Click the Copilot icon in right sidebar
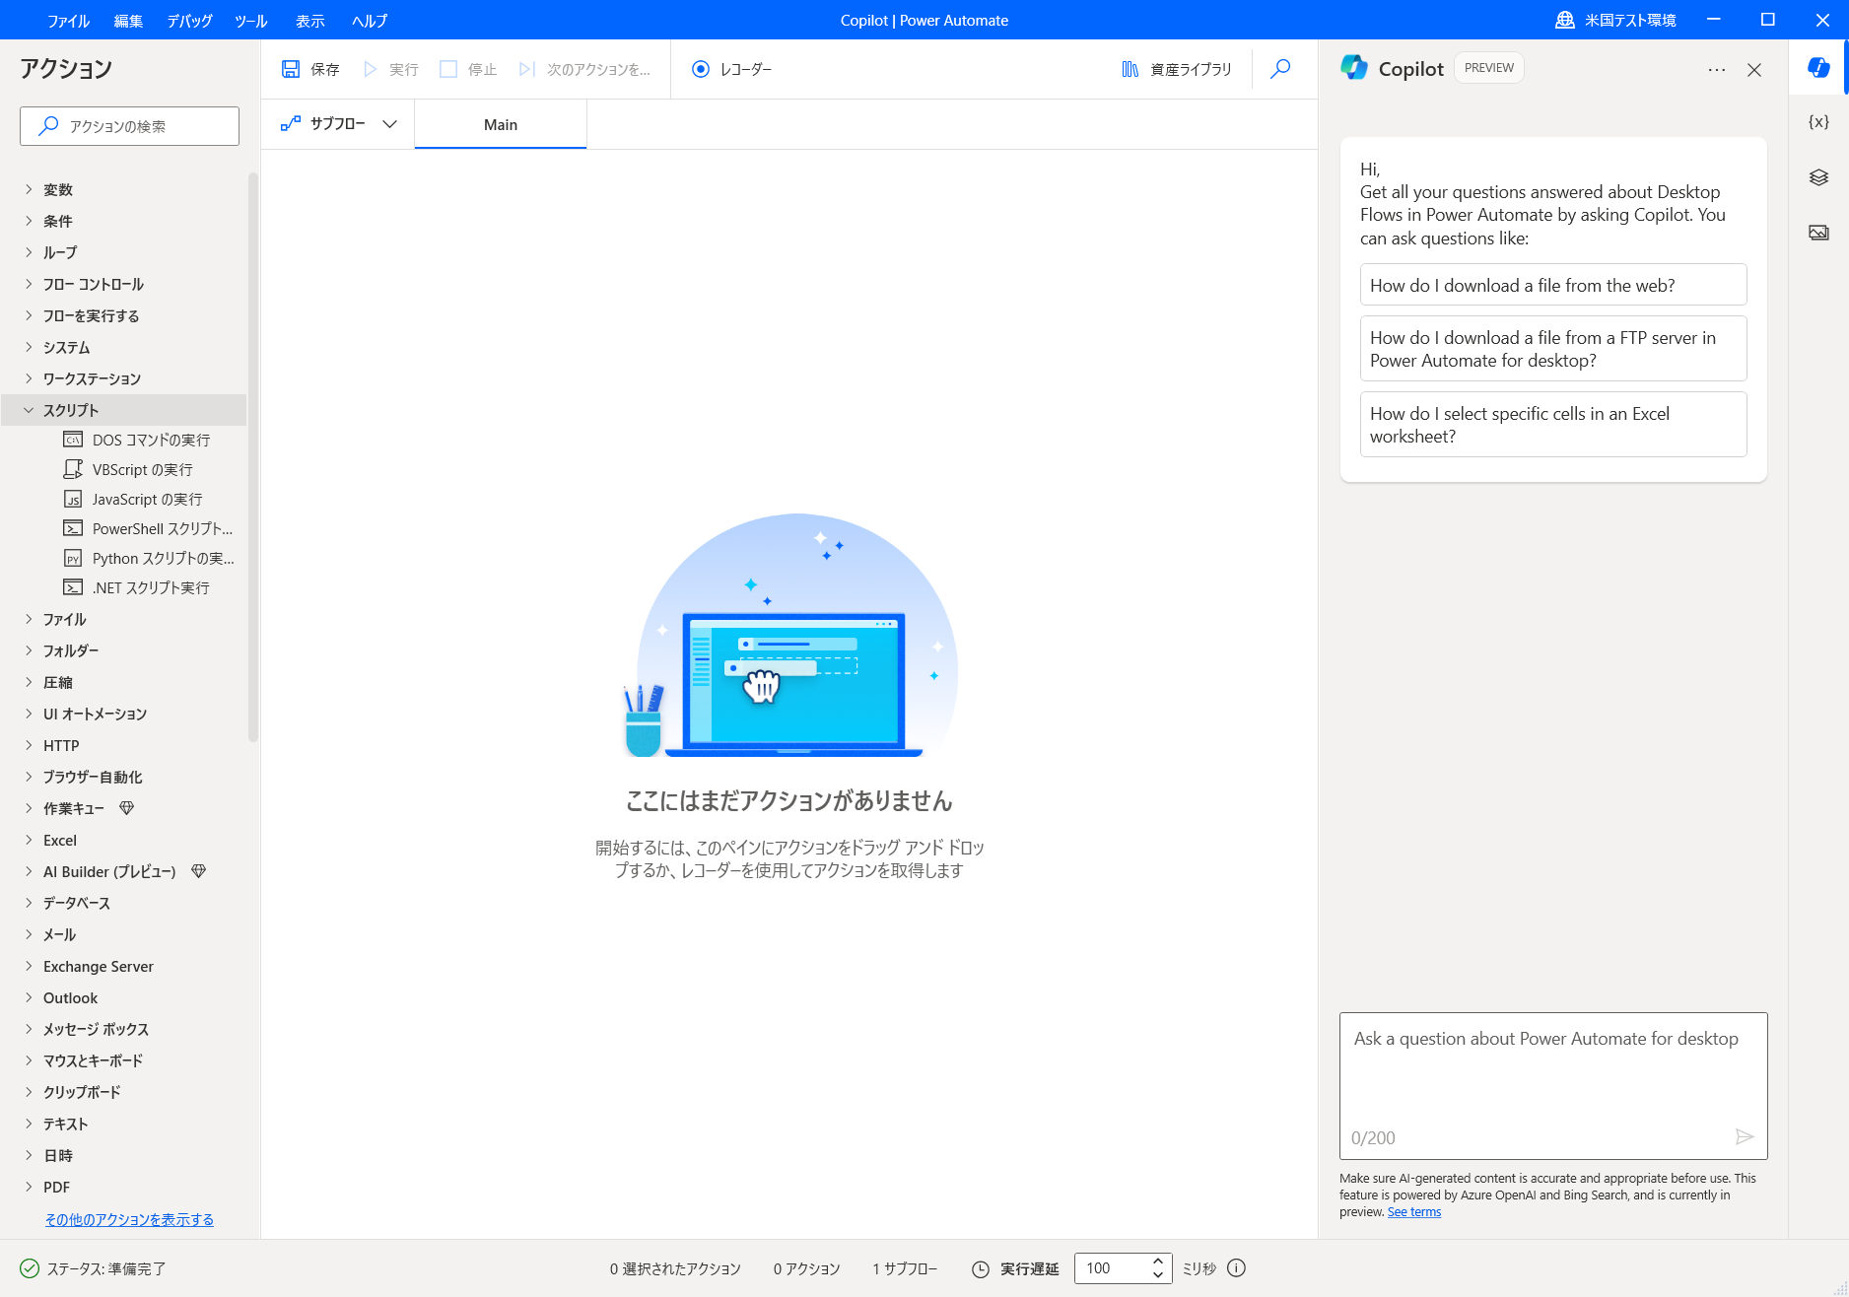Viewport: 1849px width, 1297px height. pos(1818,67)
